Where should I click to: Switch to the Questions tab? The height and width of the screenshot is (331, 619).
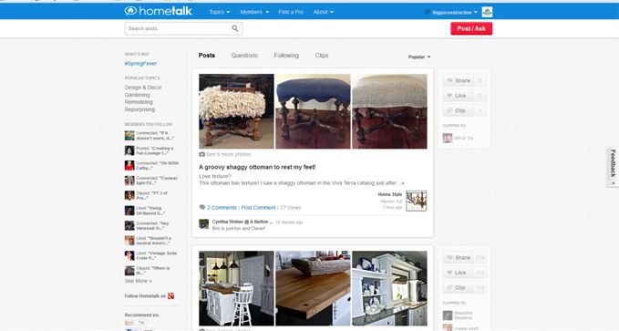click(x=244, y=56)
